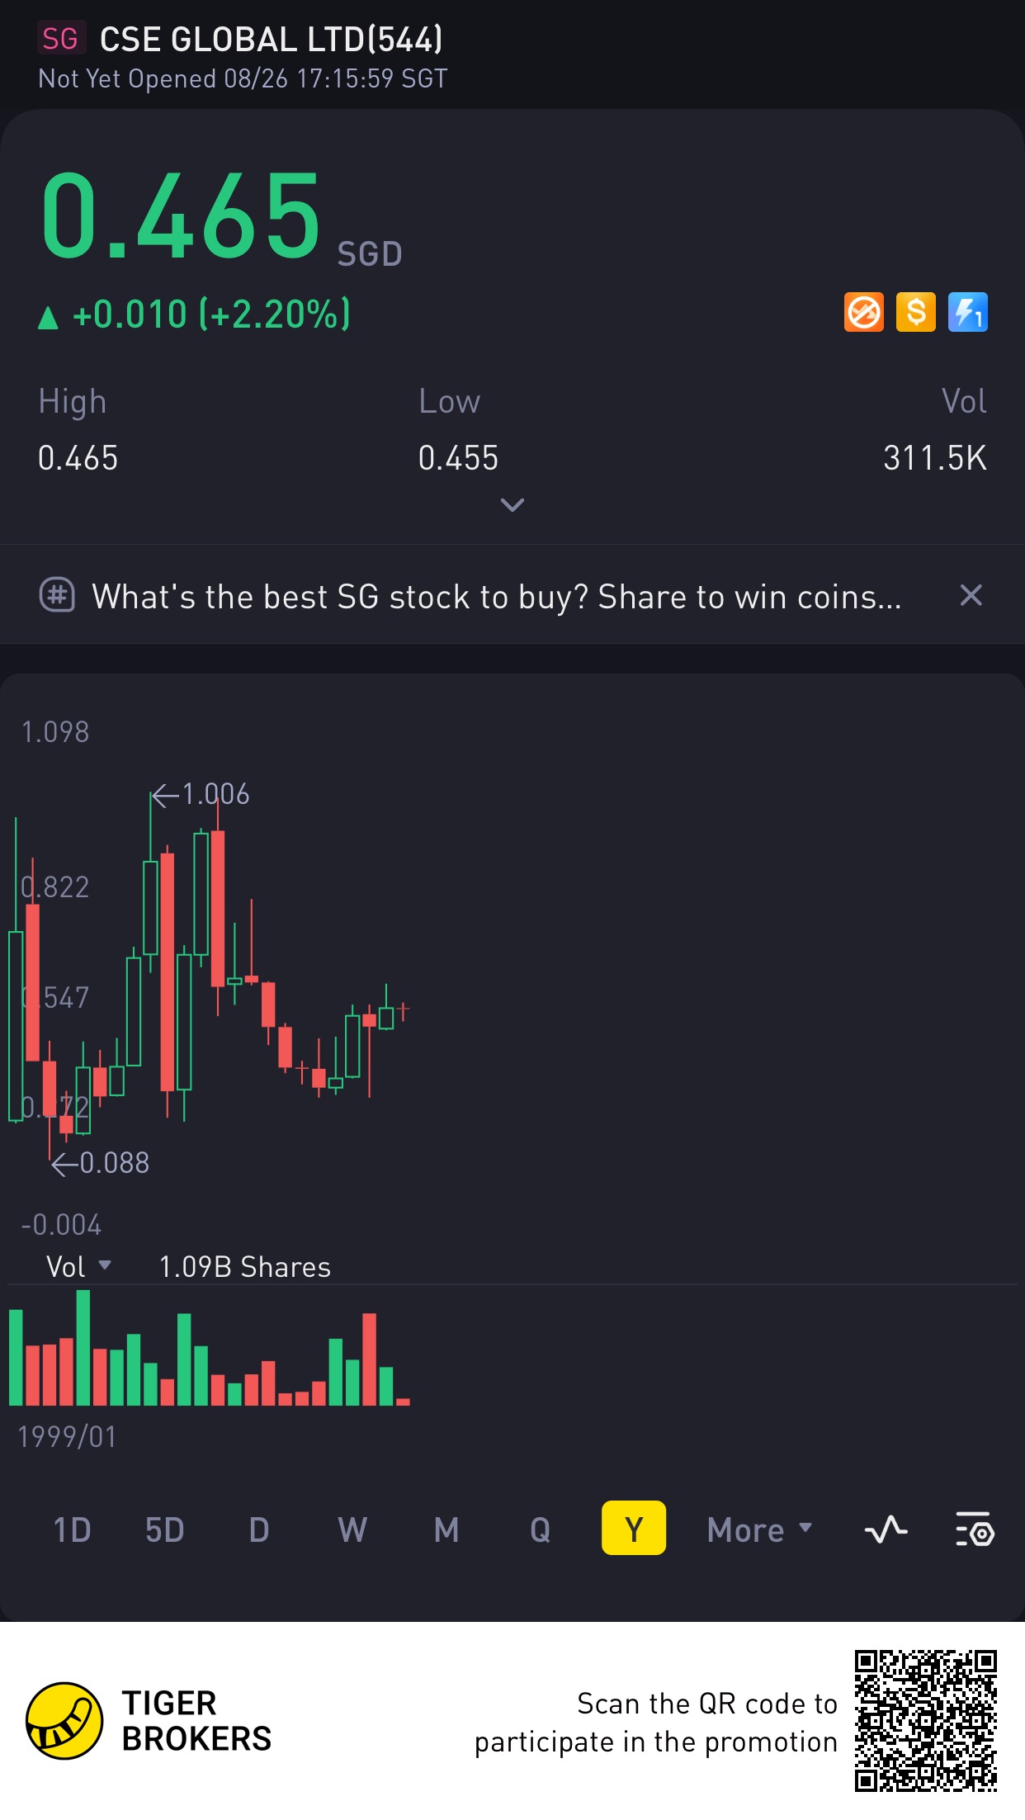Screen dimensions: 1025x1820
Task: Expand quote details with down chevron
Action: tap(512, 504)
